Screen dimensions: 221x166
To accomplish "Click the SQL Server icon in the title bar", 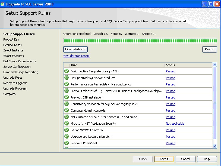I will (3, 4).
